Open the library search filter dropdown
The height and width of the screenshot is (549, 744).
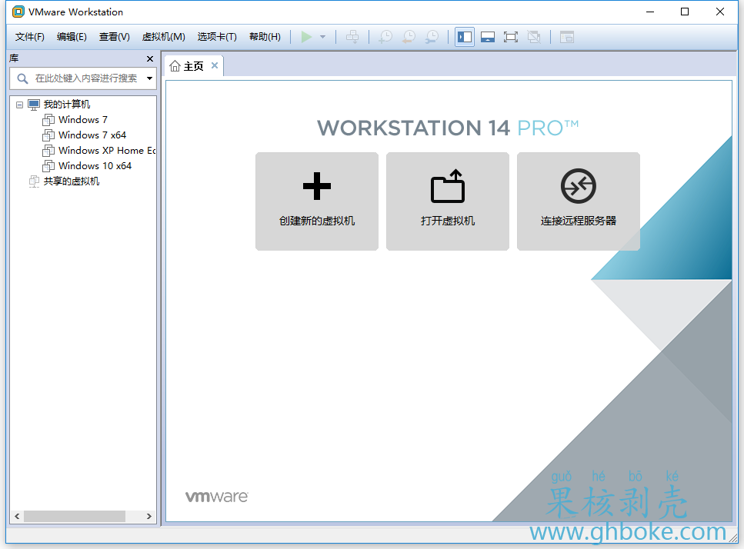point(149,78)
